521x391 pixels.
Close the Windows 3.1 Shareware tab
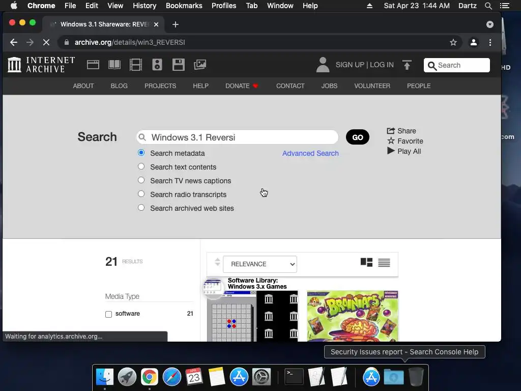coord(156,24)
